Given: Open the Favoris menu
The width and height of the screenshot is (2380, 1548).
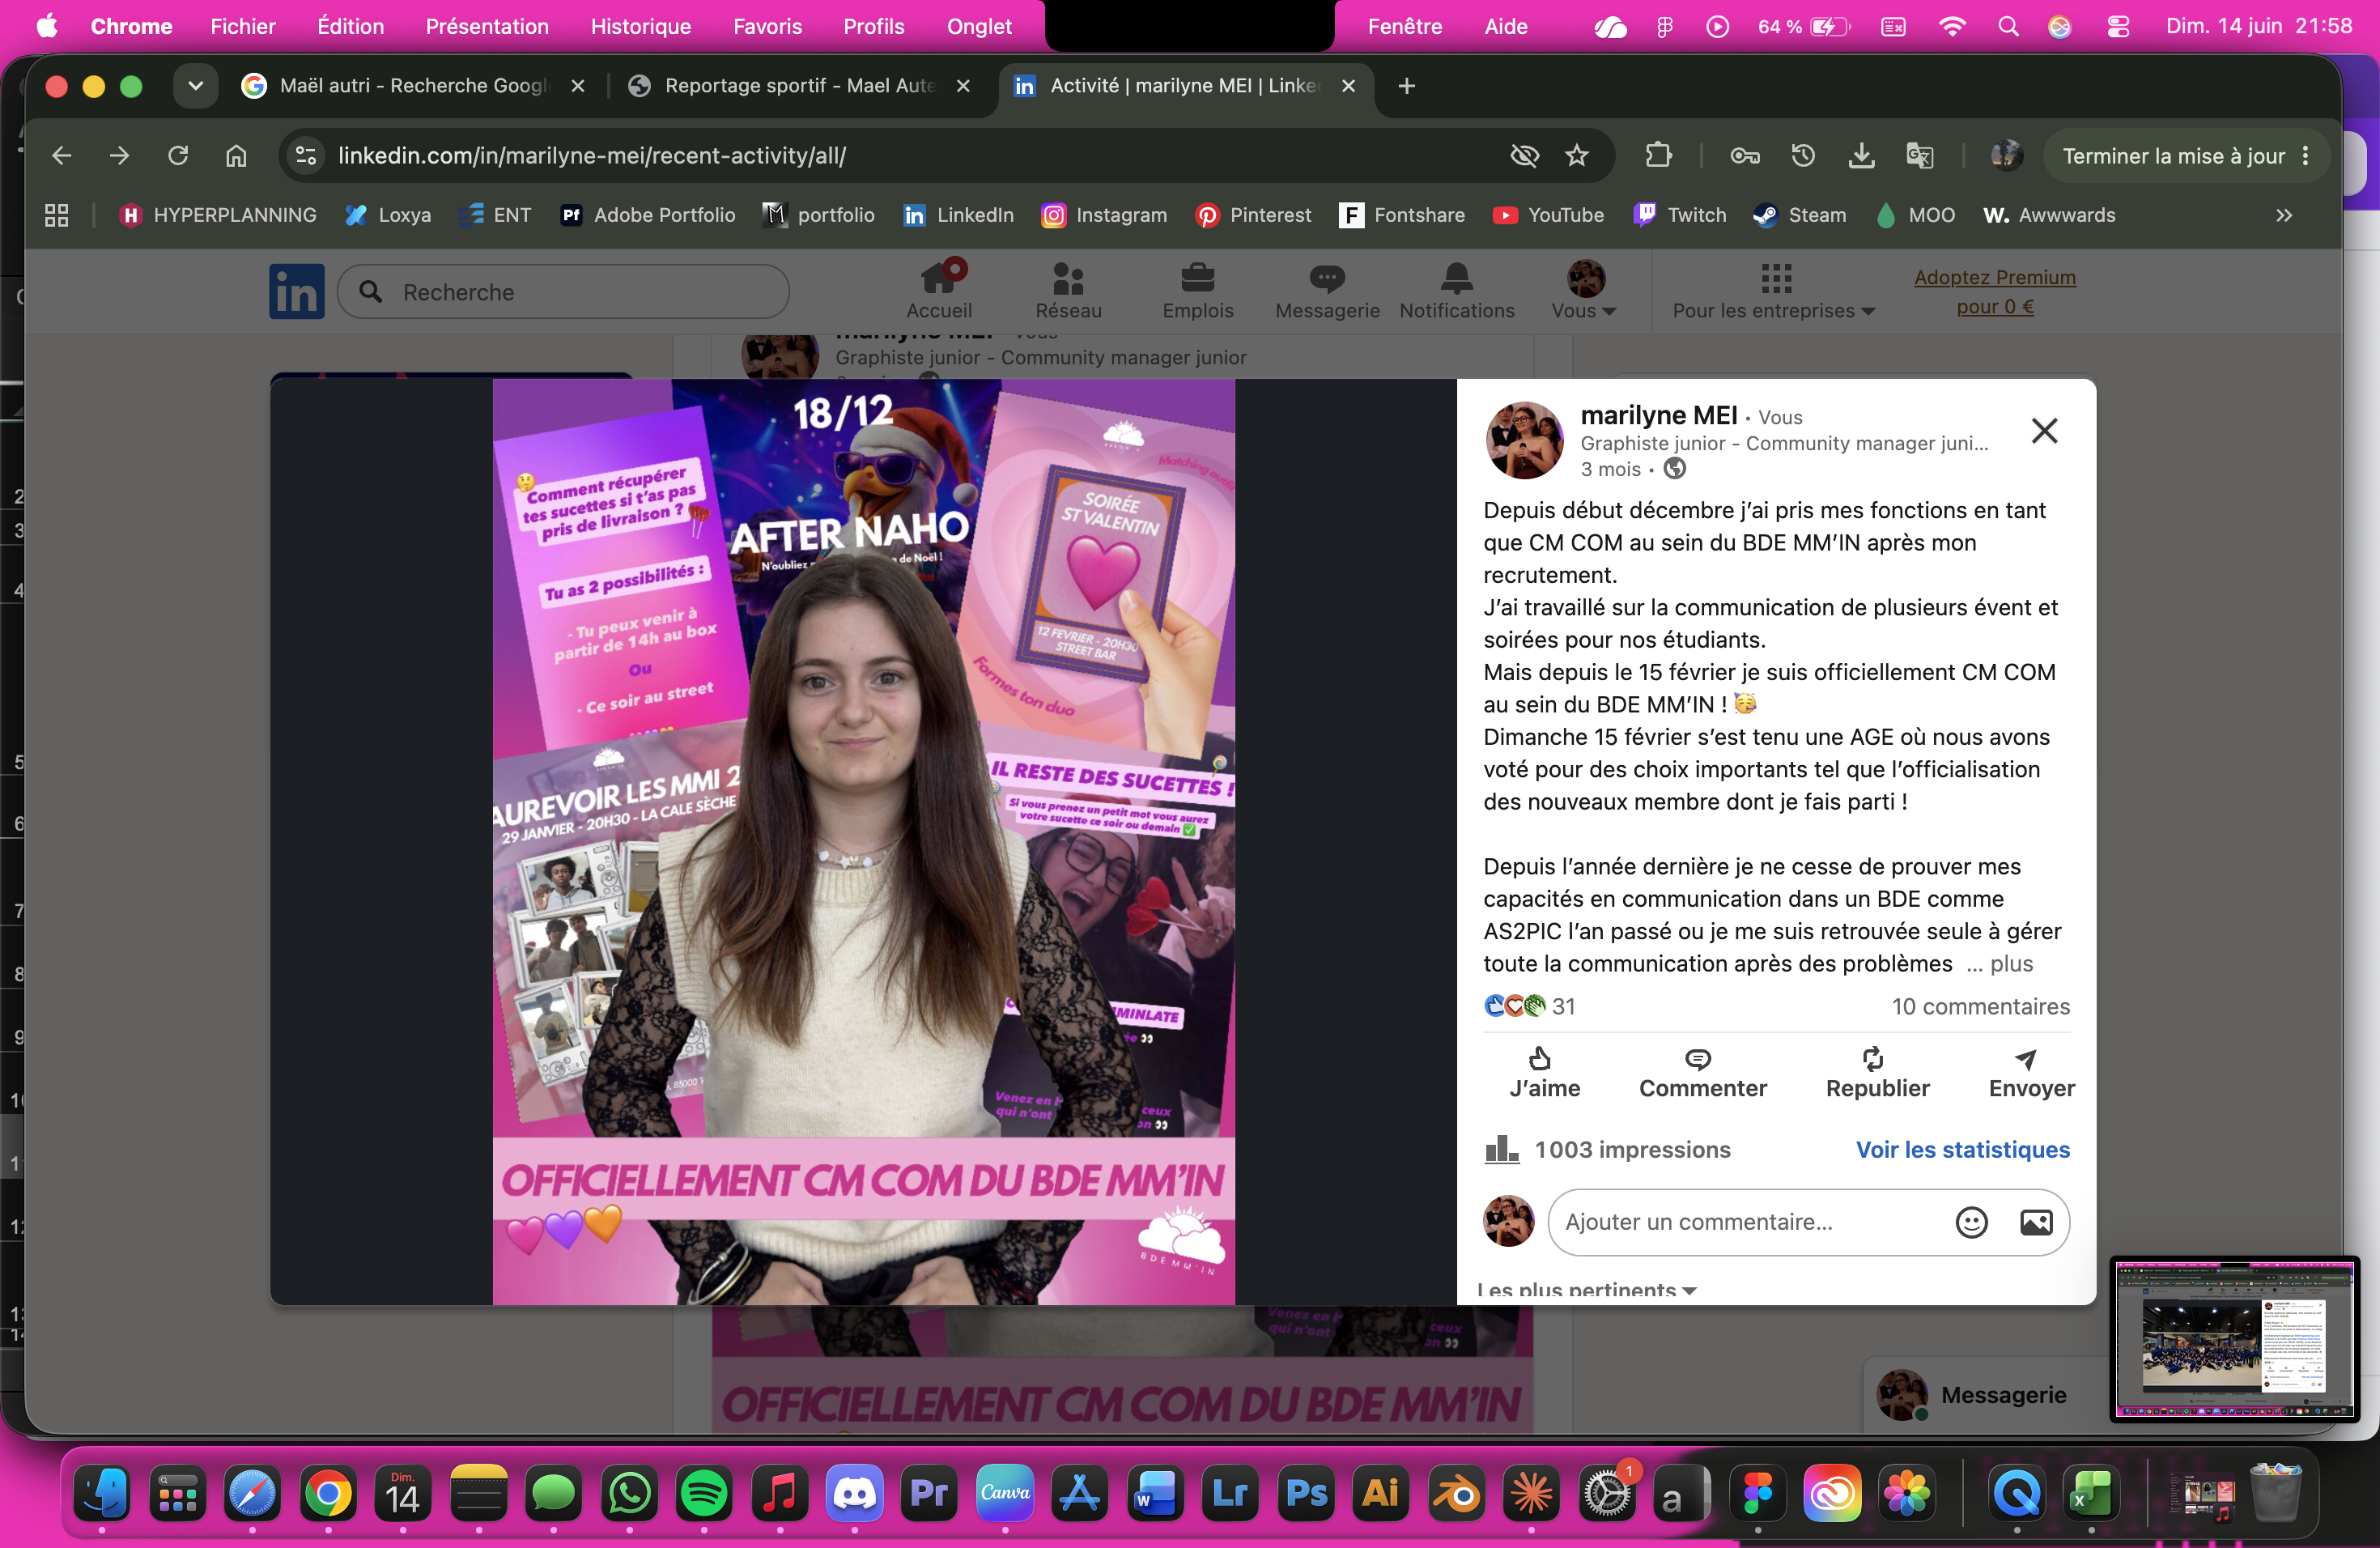Looking at the screenshot, I should (767, 26).
